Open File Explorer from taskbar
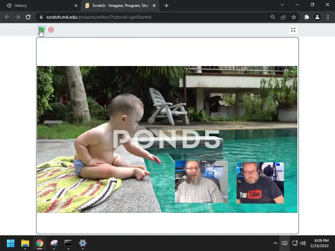 tap(25, 243)
